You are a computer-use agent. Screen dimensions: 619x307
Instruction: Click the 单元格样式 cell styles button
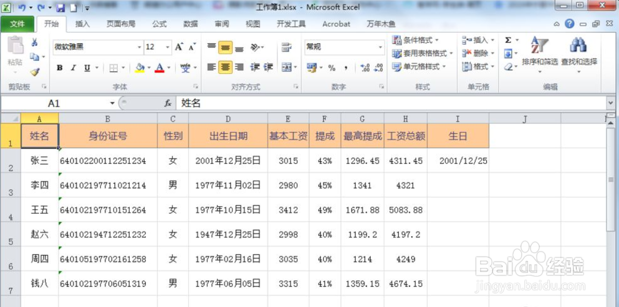(x=418, y=67)
